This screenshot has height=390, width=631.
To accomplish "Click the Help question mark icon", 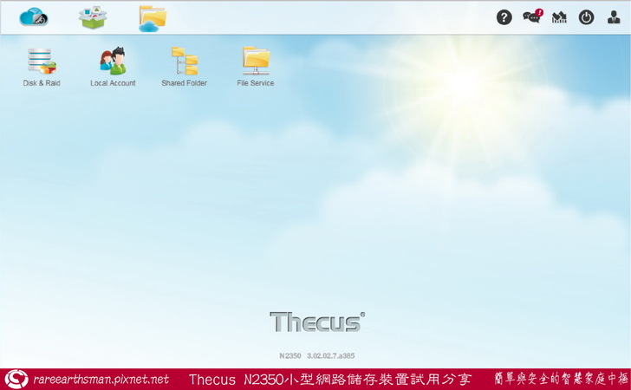I will coord(504,17).
